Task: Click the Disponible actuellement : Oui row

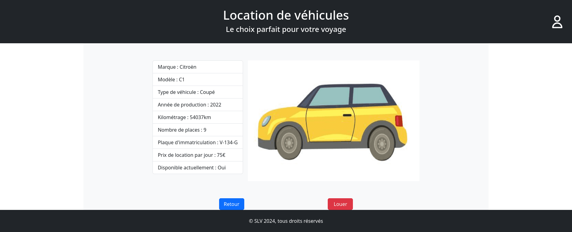Action: click(198, 168)
